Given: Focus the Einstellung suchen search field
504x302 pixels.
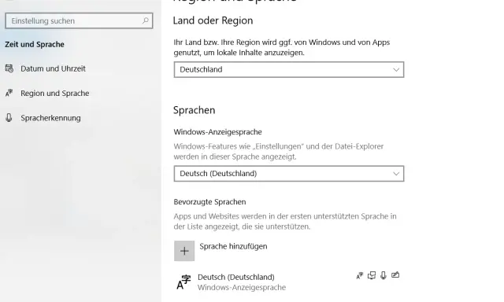Looking at the screenshot, I should [x=79, y=20].
